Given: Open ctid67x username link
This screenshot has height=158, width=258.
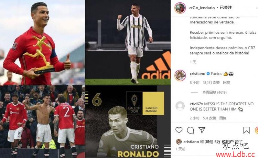Looking at the screenshot, I should [196, 104].
